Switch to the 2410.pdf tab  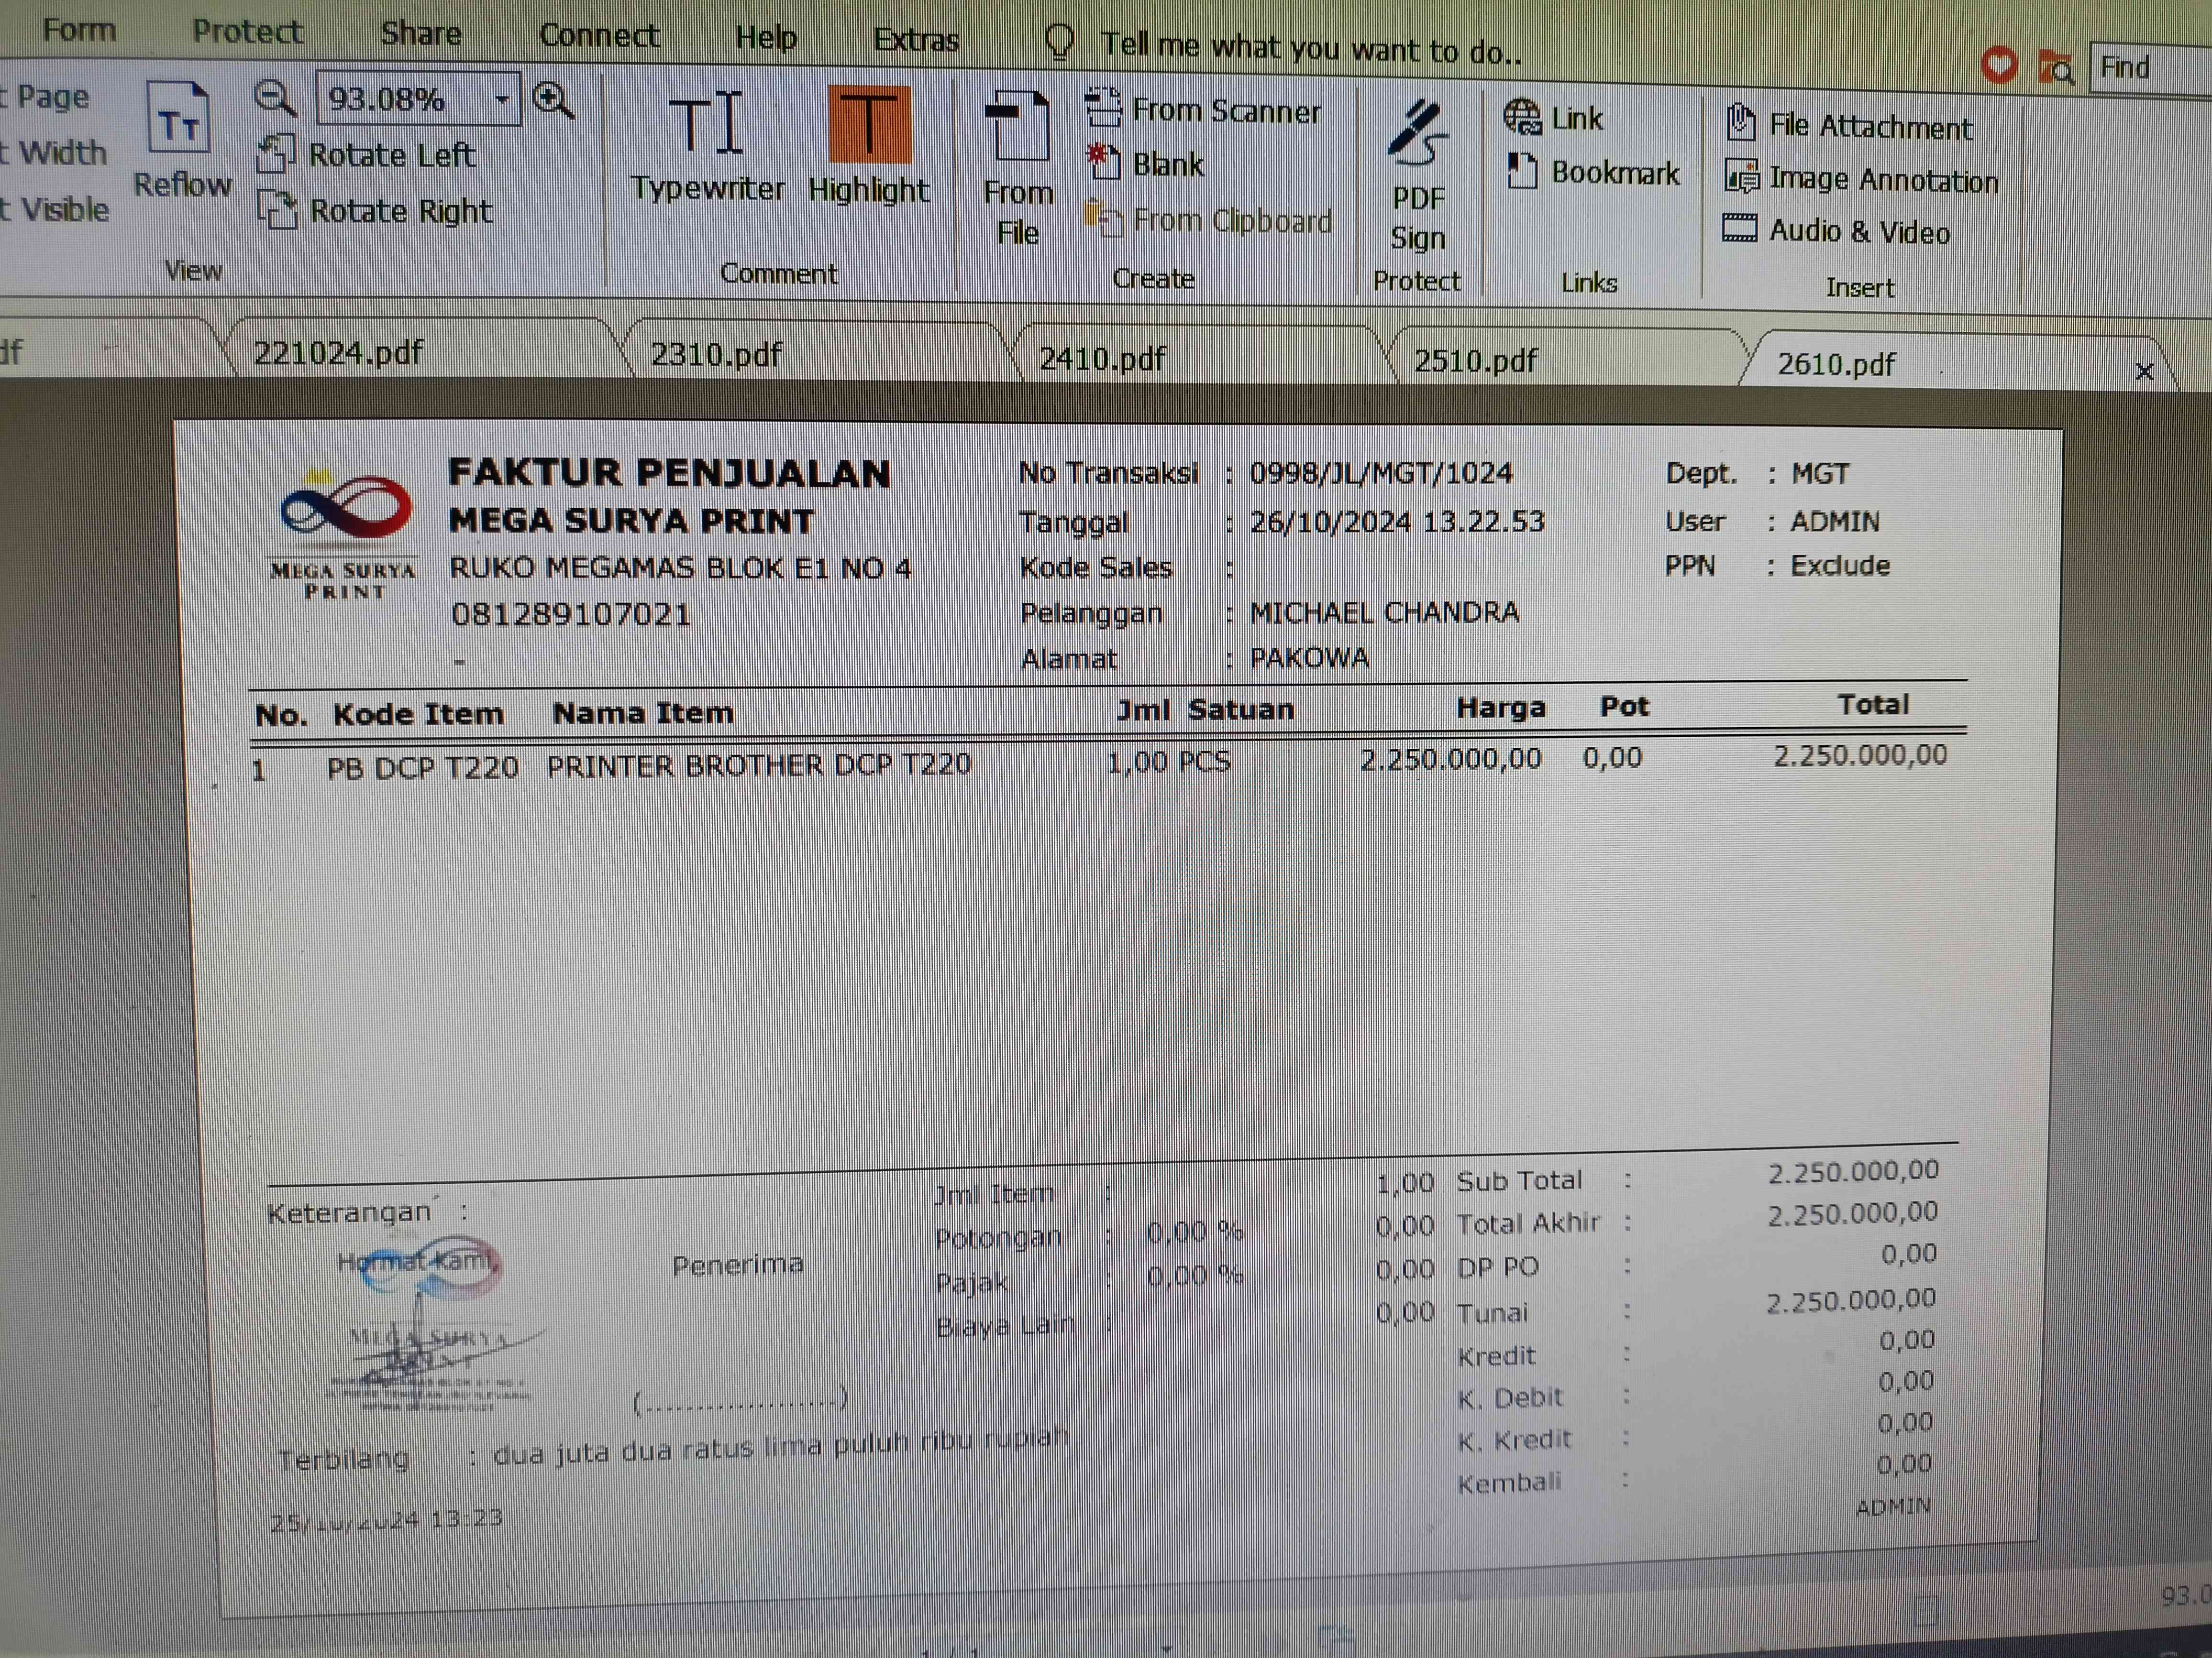(1102, 358)
